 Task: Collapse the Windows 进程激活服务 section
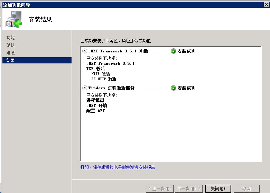[x=85, y=88]
